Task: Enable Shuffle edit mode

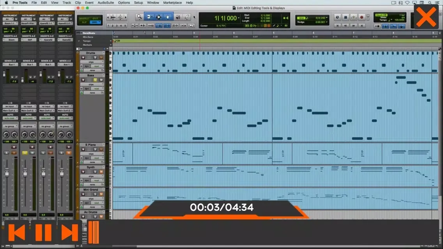Action: 85,18
